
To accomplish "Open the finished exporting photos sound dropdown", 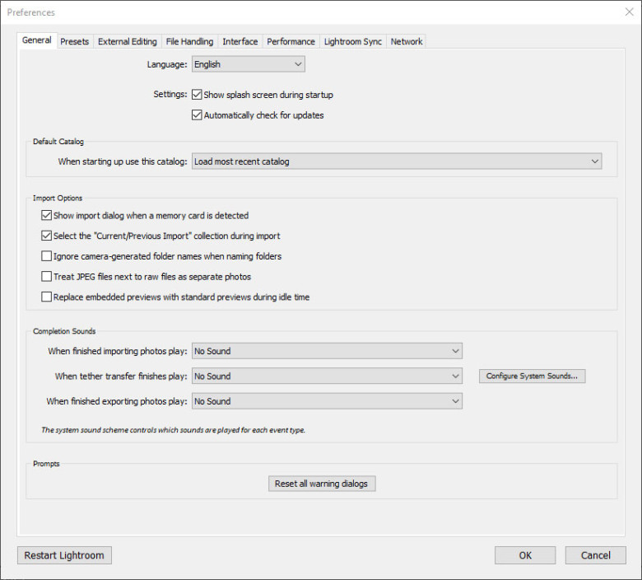I will [327, 401].
